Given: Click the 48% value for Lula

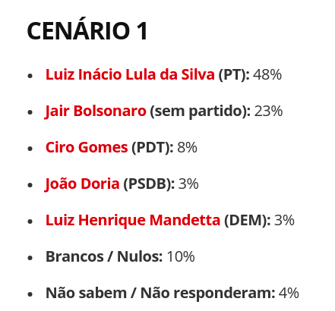Looking at the screenshot, I should 267,75.
